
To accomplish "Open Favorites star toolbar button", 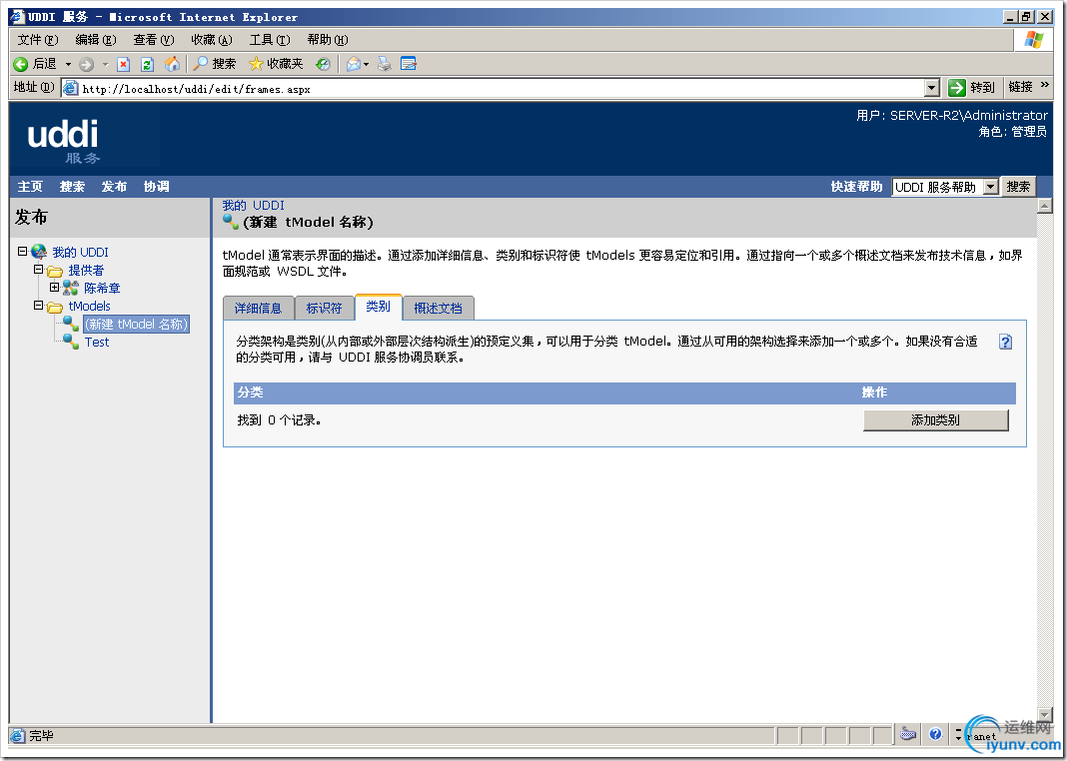I will pos(276,64).
